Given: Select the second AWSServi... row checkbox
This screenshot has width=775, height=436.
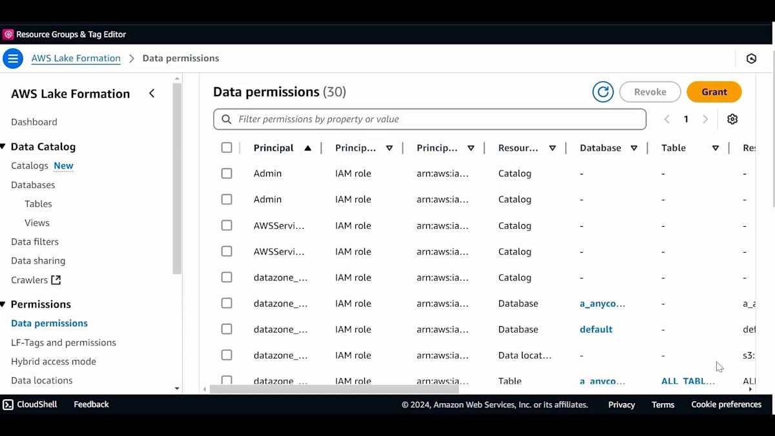Looking at the screenshot, I should pos(227,251).
